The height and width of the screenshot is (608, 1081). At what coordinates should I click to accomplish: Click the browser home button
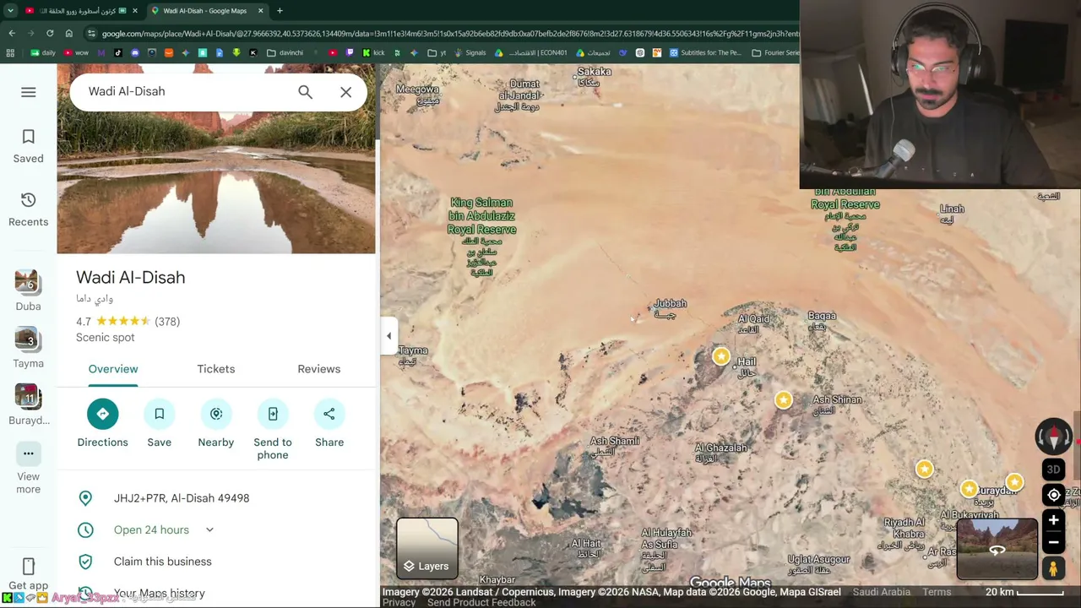(x=68, y=33)
